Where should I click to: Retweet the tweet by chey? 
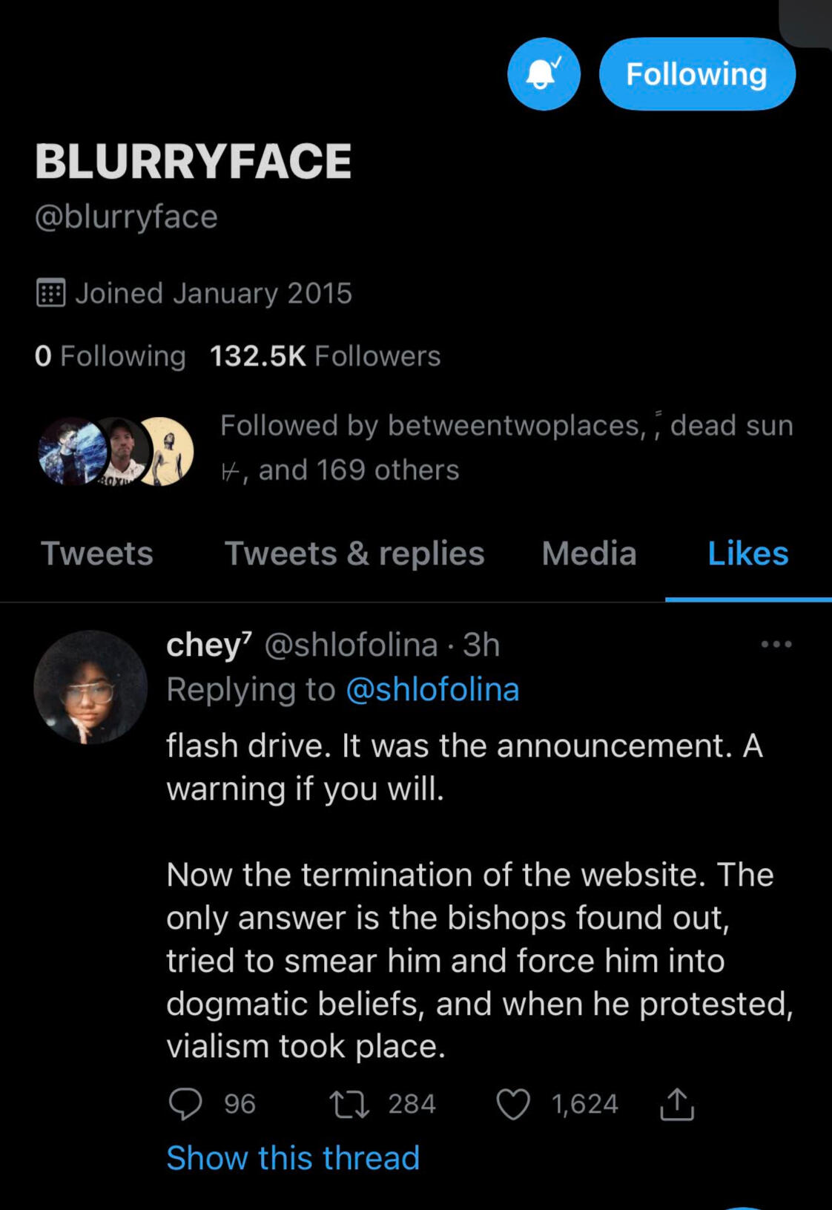click(x=349, y=1104)
